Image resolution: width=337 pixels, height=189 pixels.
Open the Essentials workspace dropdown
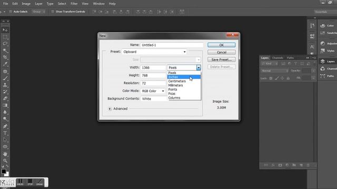325,12
